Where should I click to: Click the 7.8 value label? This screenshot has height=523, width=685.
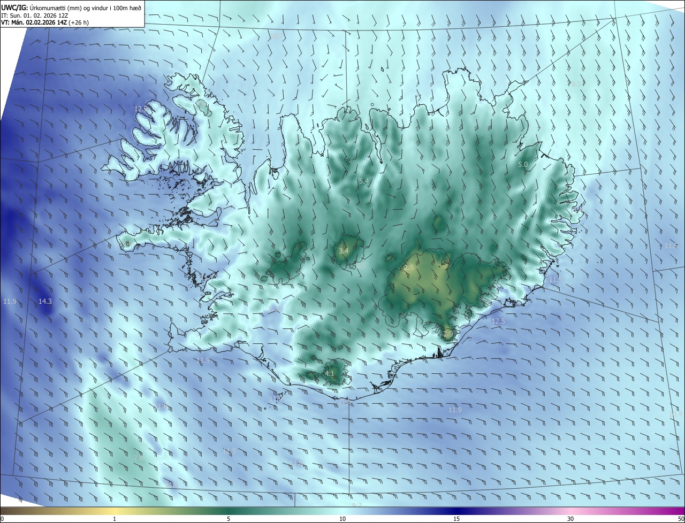(x=138, y=458)
